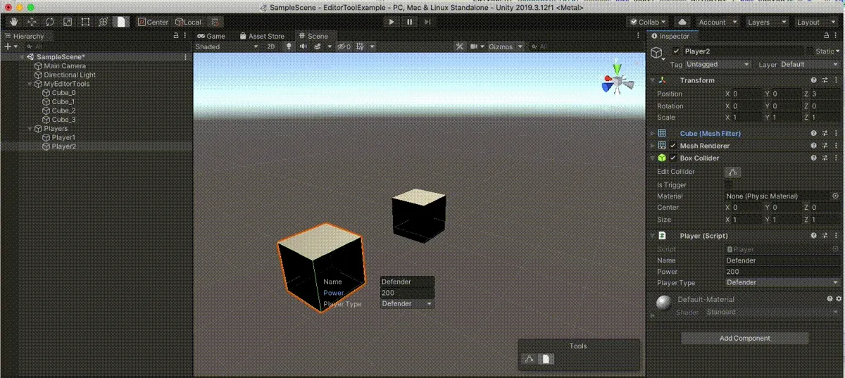
Task: Switch to the Asset Store tab
Action: point(262,36)
